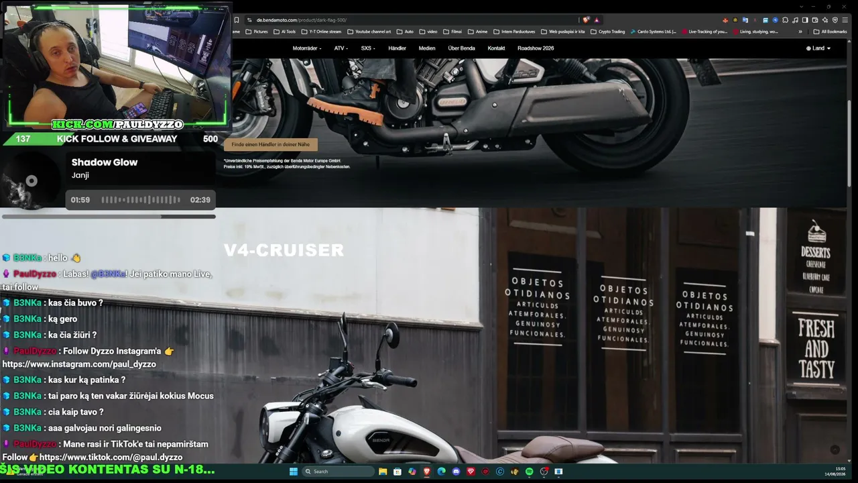Expand the ATV dropdown menu
The height and width of the screenshot is (483, 858).
(341, 48)
